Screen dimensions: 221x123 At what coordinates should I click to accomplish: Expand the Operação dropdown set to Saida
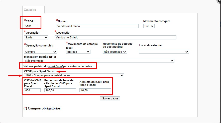point(36,37)
